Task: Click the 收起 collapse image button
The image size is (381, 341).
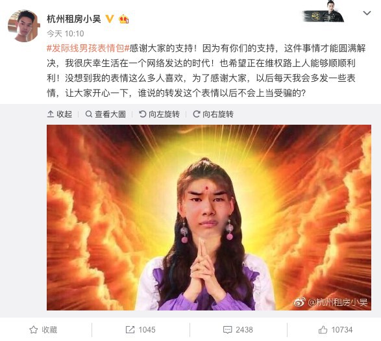Action: [x=60, y=114]
